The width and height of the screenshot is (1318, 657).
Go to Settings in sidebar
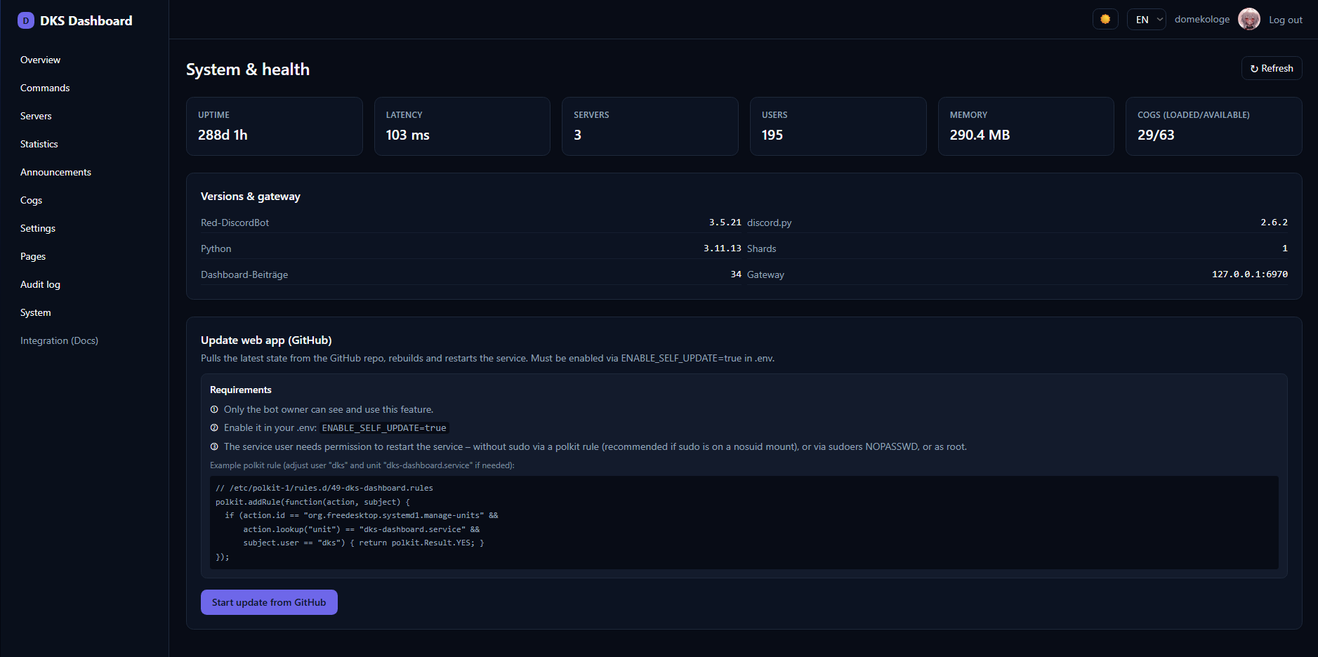point(38,228)
